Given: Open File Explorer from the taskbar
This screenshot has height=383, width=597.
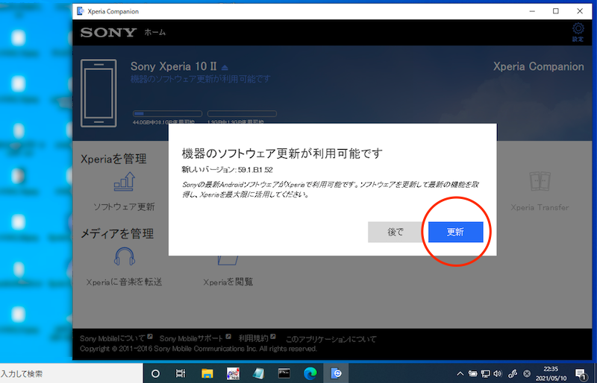Looking at the screenshot, I should point(207,373).
